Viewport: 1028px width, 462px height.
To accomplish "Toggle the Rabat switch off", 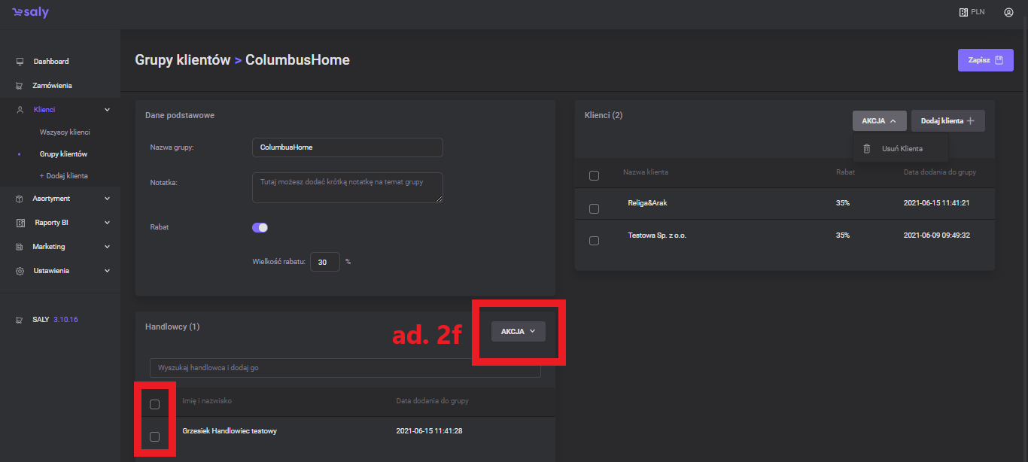I will pos(260,227).
